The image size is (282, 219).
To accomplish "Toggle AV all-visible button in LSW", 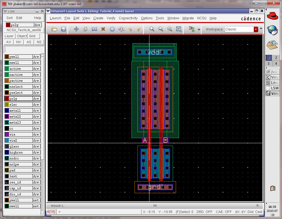I will (x=9, y=42).
